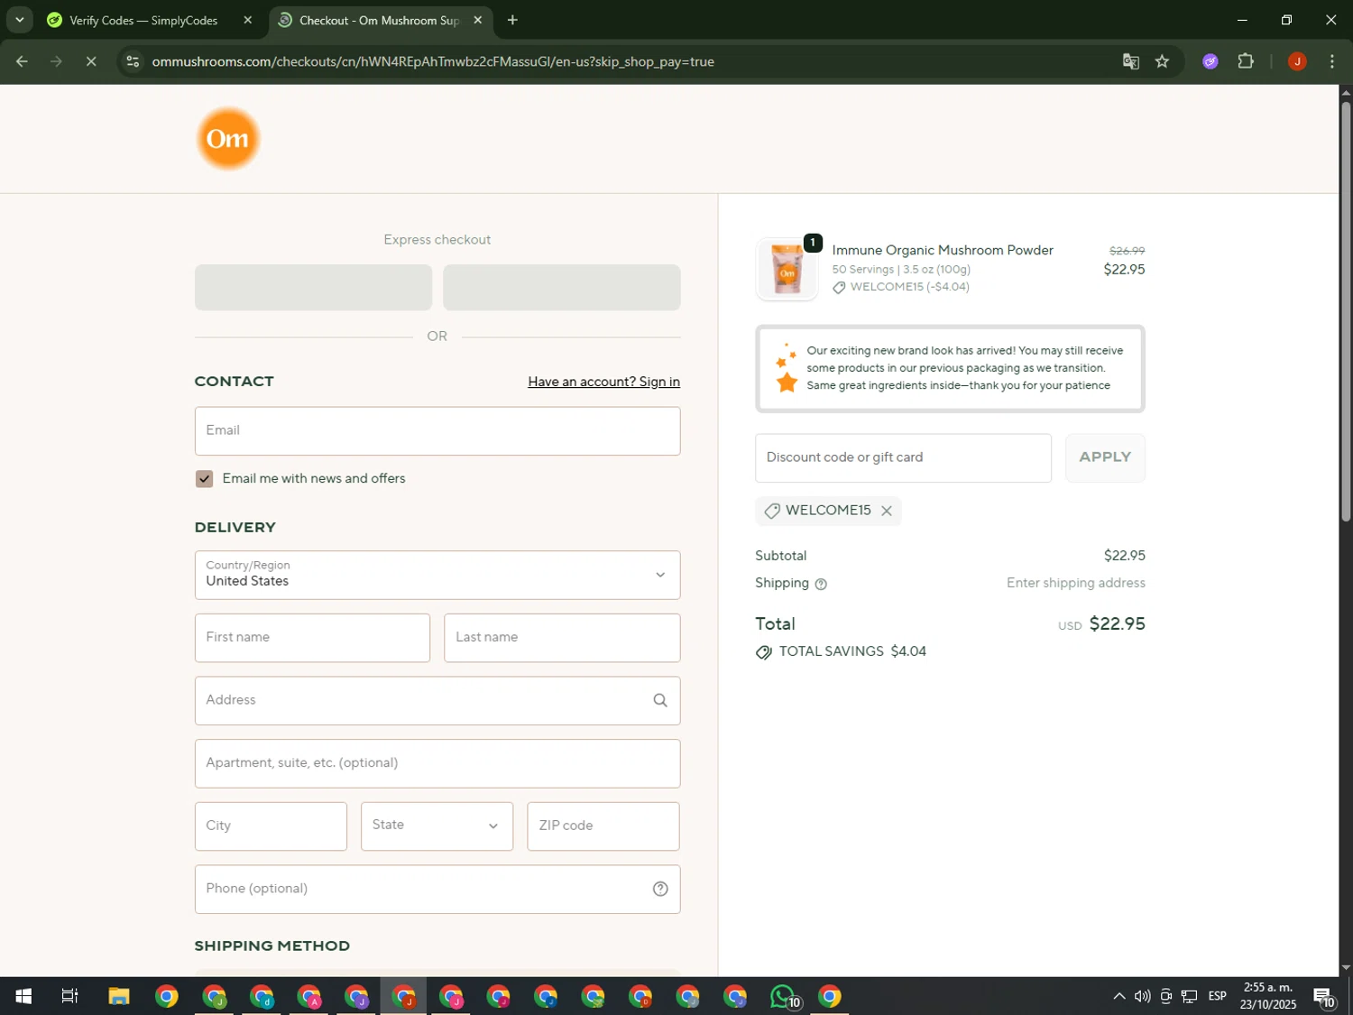
Task: Click the Immune Mushroom Powder product thumbnail
Action: tap(787, 269)
